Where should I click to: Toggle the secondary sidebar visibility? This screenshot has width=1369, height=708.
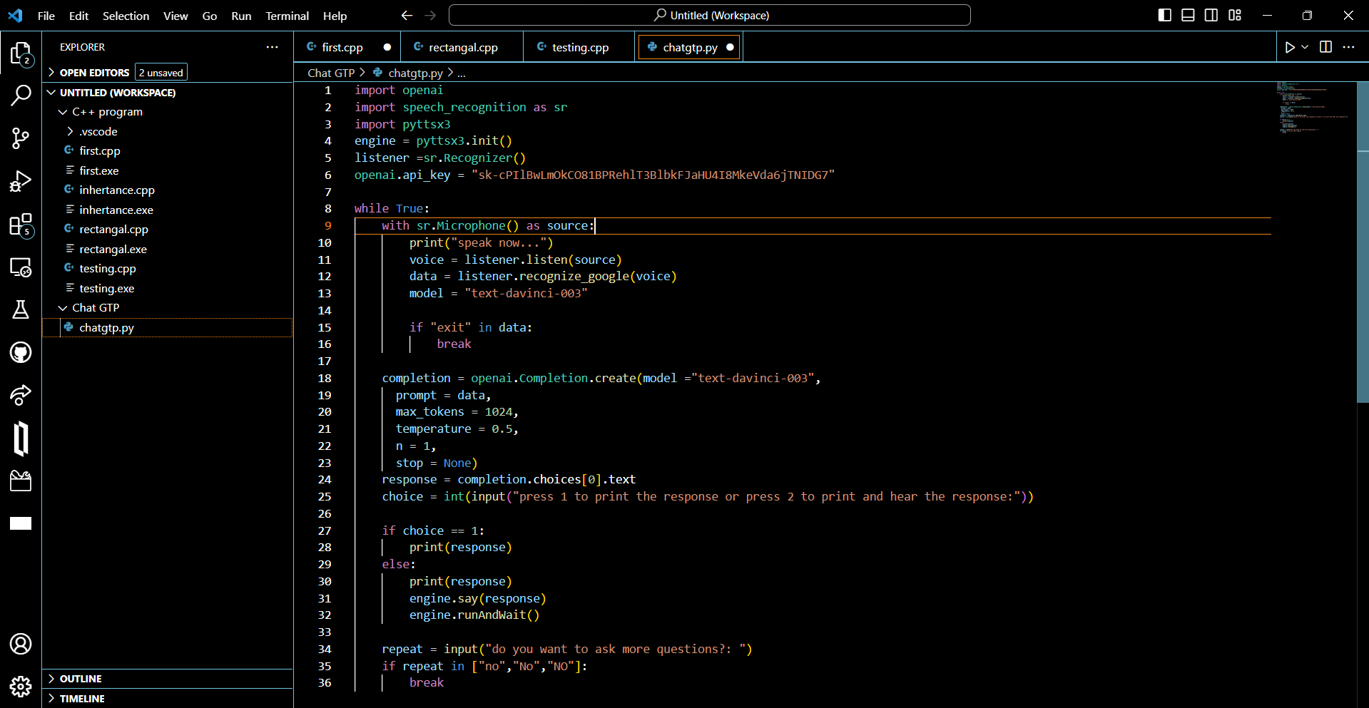[x=1211, y=14]
